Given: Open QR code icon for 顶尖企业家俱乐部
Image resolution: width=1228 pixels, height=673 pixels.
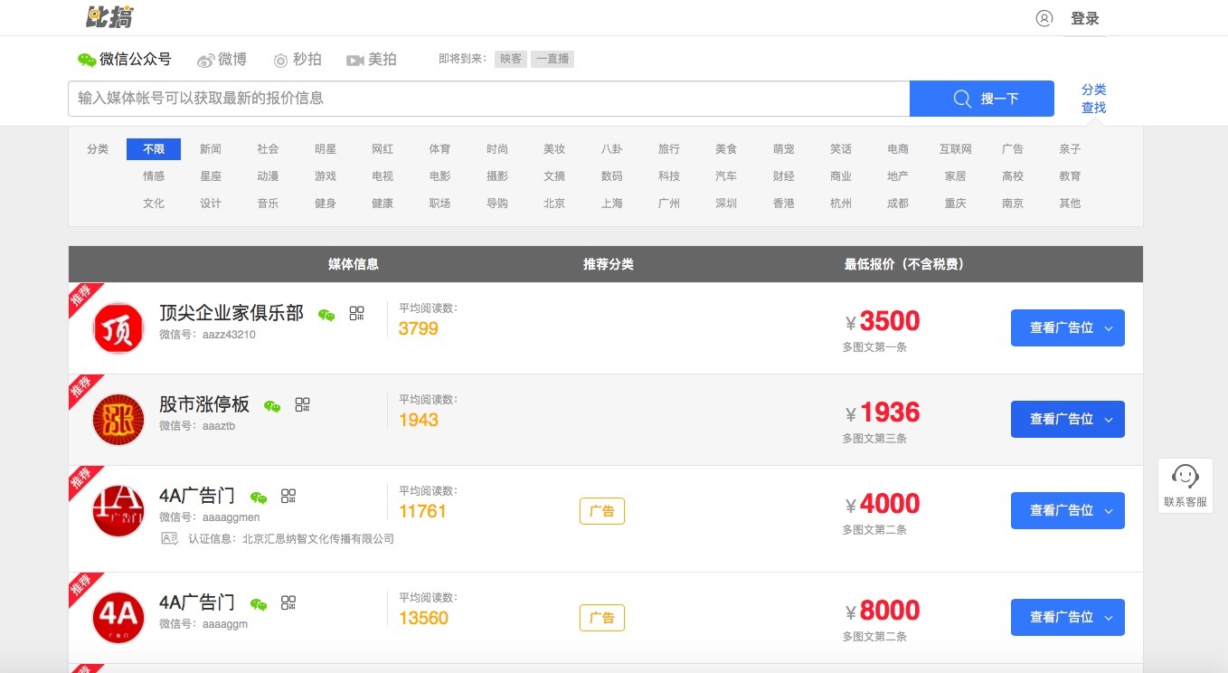Looking at the screenshot, I should [x=357, y=314].
